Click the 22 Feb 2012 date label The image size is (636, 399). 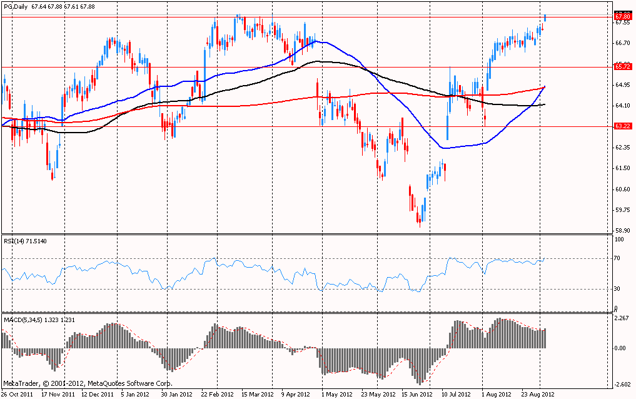216,395
